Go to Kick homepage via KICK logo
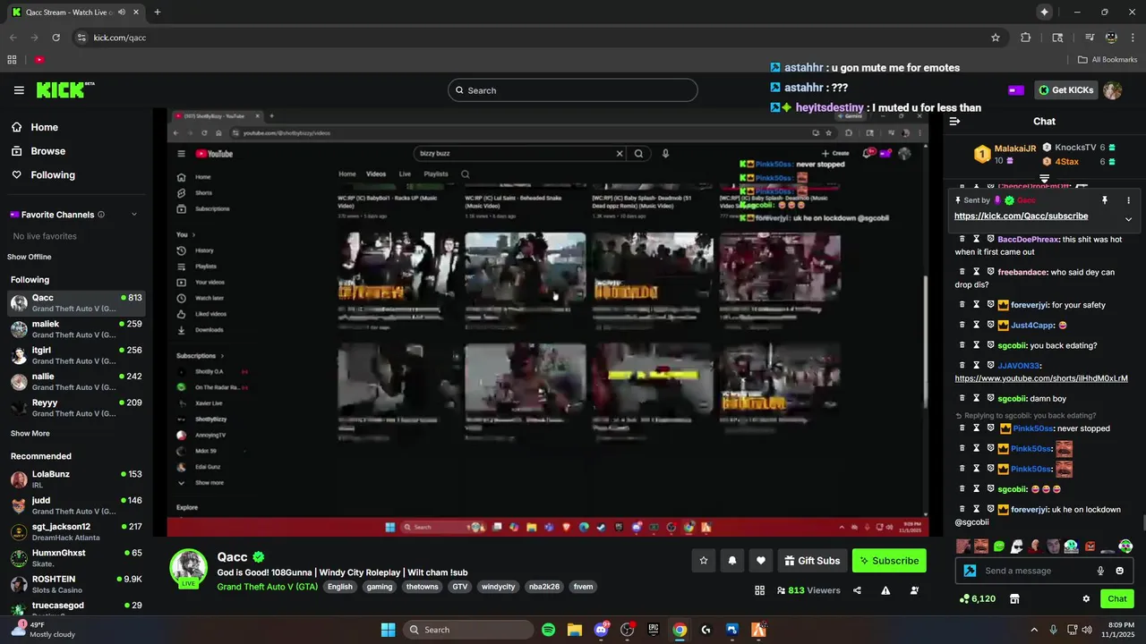 point(64,89)
